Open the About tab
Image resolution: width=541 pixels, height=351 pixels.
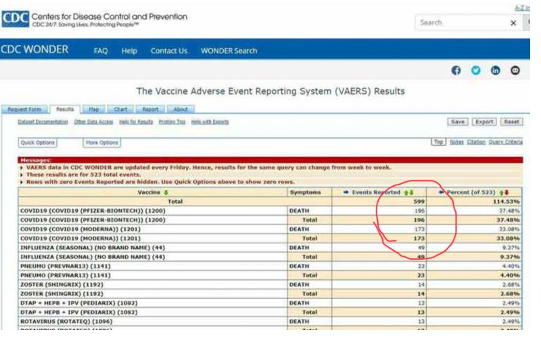click(181, 110)
